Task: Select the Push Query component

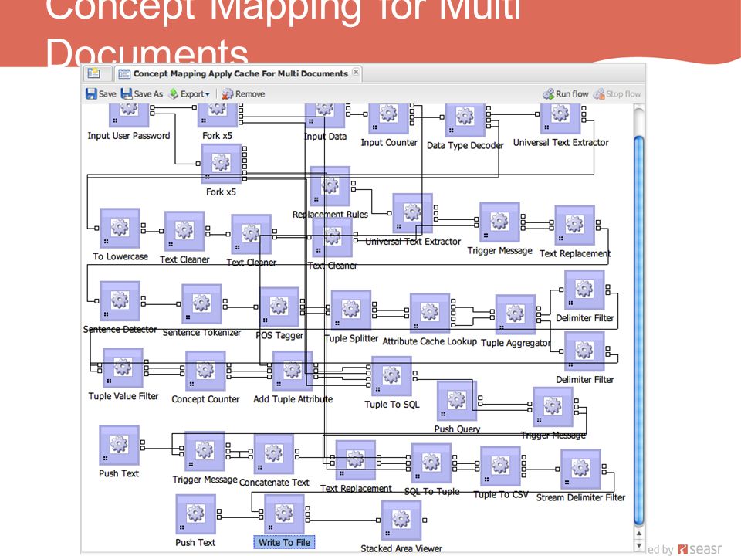Action: 456,401
